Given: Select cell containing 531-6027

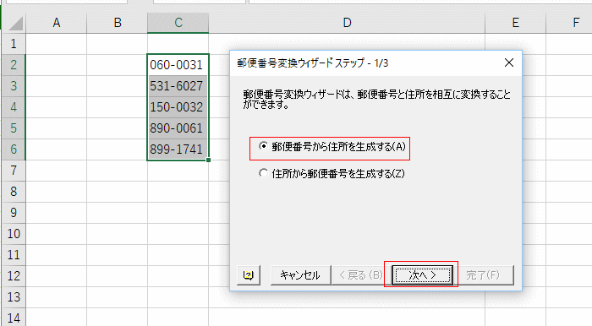Looking at the screenshot, I should click(x=178, y=86).
